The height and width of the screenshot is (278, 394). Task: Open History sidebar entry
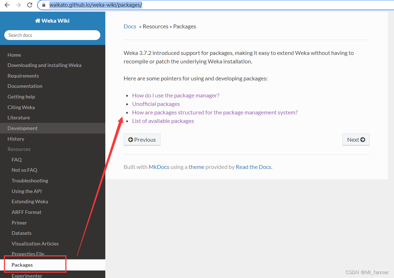click(x=16, y=139)
